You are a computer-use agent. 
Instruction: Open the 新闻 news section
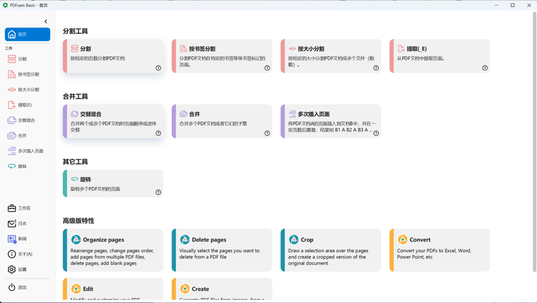click(x=20, y=238)
